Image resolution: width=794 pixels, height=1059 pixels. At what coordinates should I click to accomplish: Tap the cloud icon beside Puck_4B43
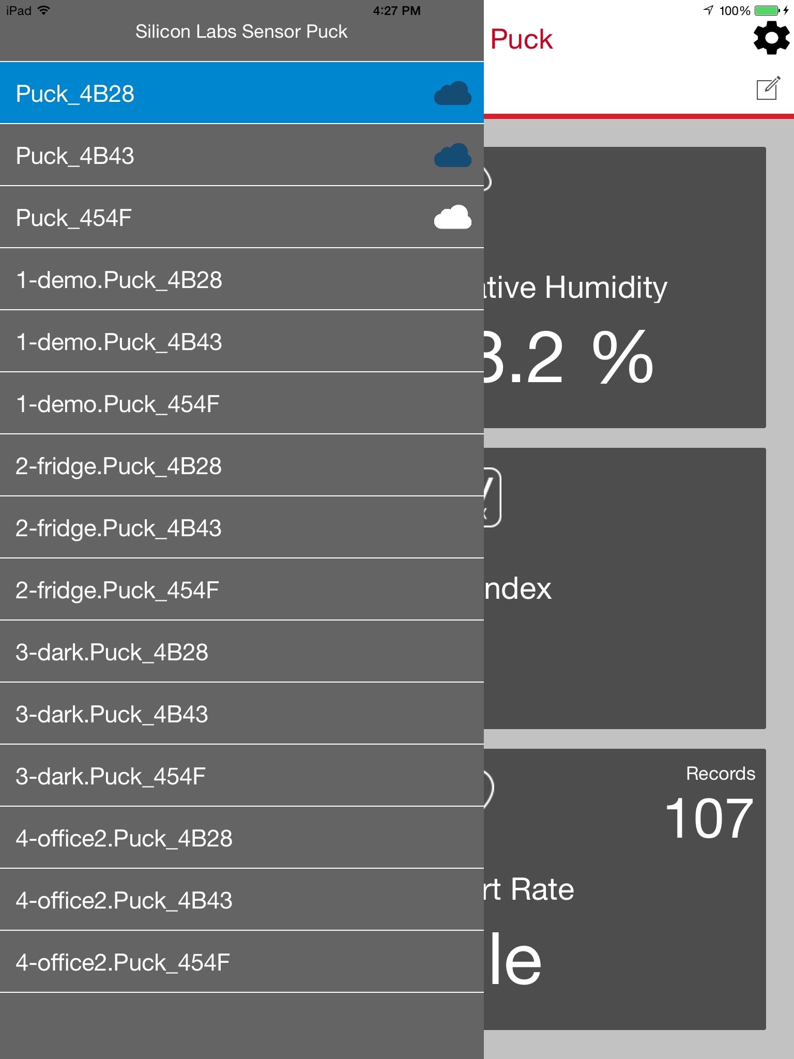click(452, 156)
